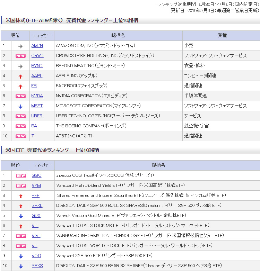Open the UBER ticker link
The width and height of the screenshot is (260, 272).
(37, 116)
